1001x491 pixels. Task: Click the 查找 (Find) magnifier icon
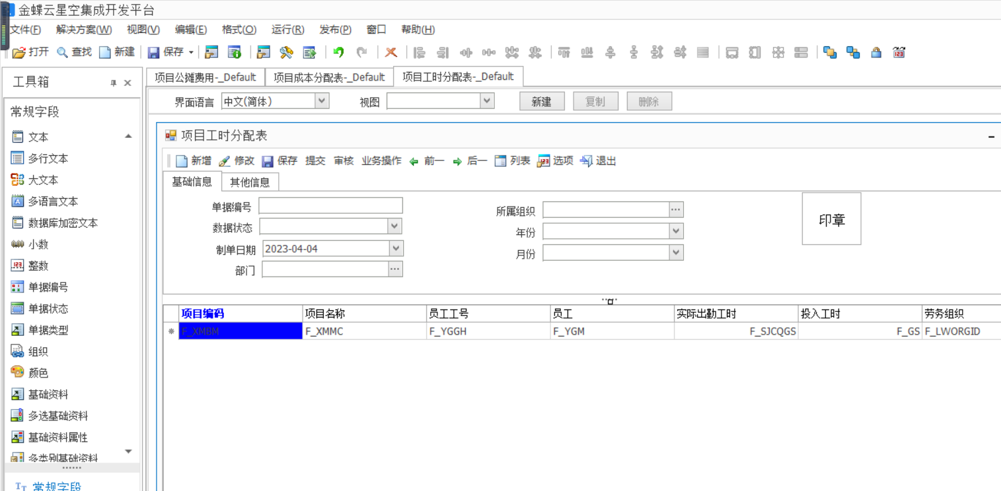62,52
